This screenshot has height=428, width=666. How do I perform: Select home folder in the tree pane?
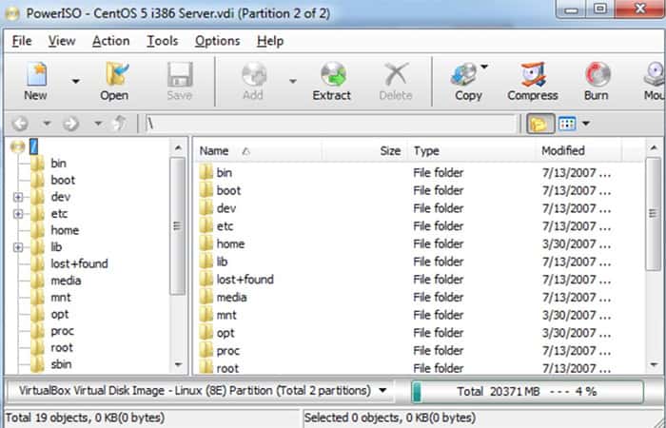click(x=65, y=230)
